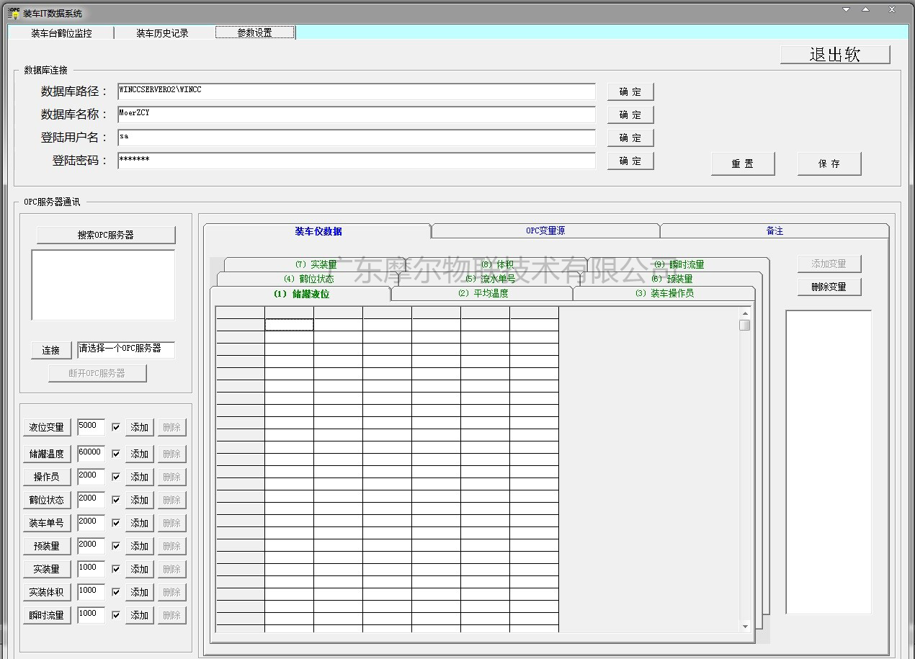Click 添加 in the 预装量 row

(x=139, y=546)
